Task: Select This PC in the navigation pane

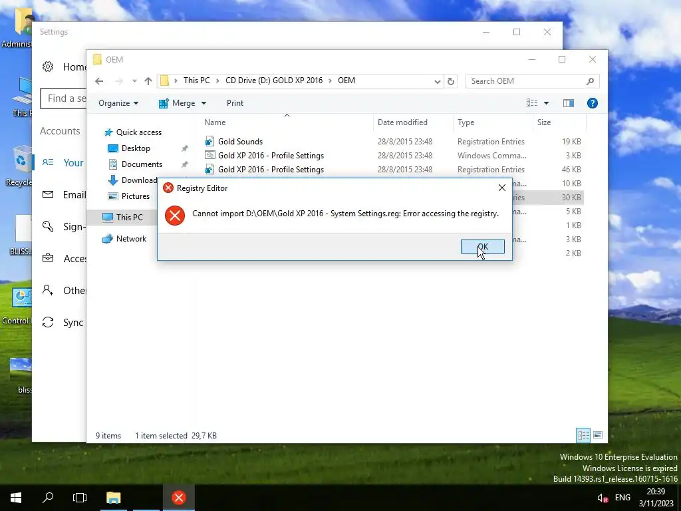Action: click(x=129, y=218)
